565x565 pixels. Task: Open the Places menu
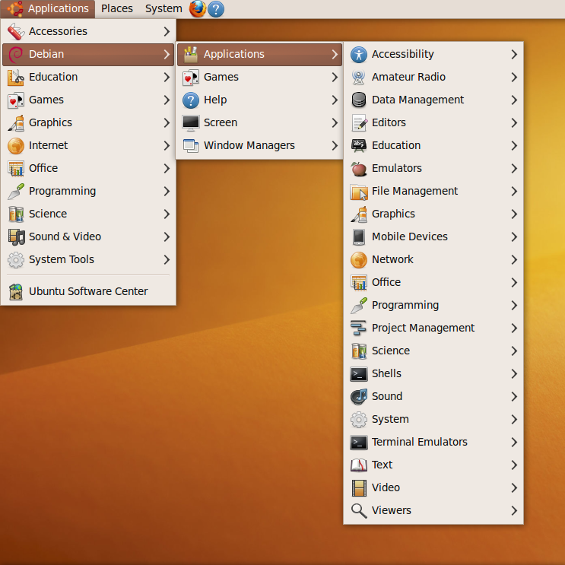117,8
